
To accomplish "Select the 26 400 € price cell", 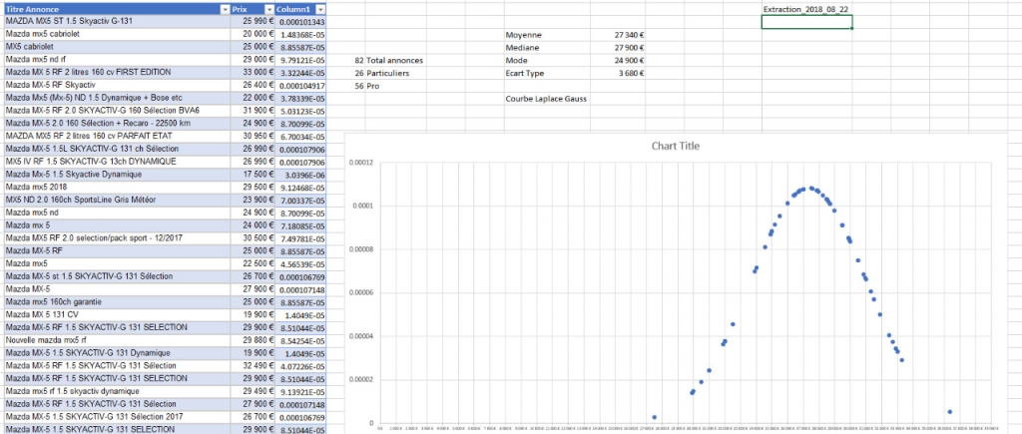I will [x=253, y=85].
